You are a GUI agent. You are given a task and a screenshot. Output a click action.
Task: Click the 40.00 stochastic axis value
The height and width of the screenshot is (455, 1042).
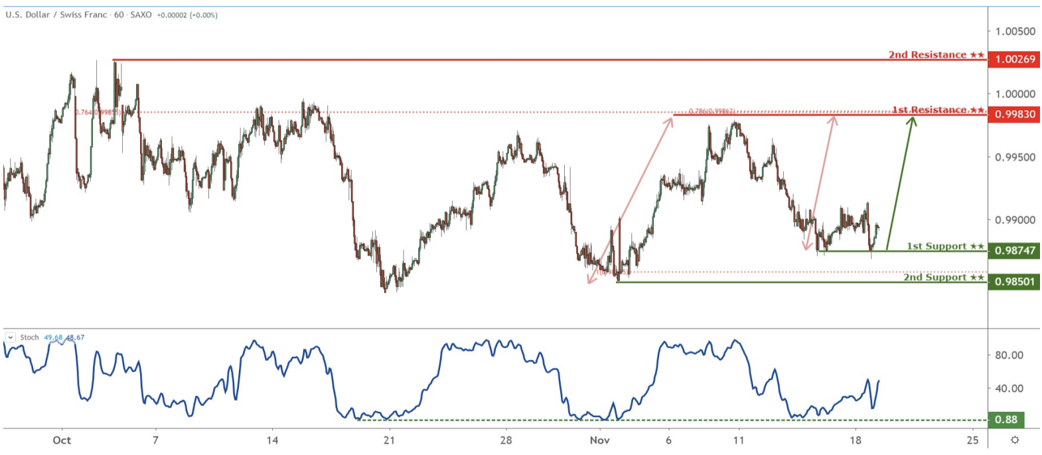1009,388
